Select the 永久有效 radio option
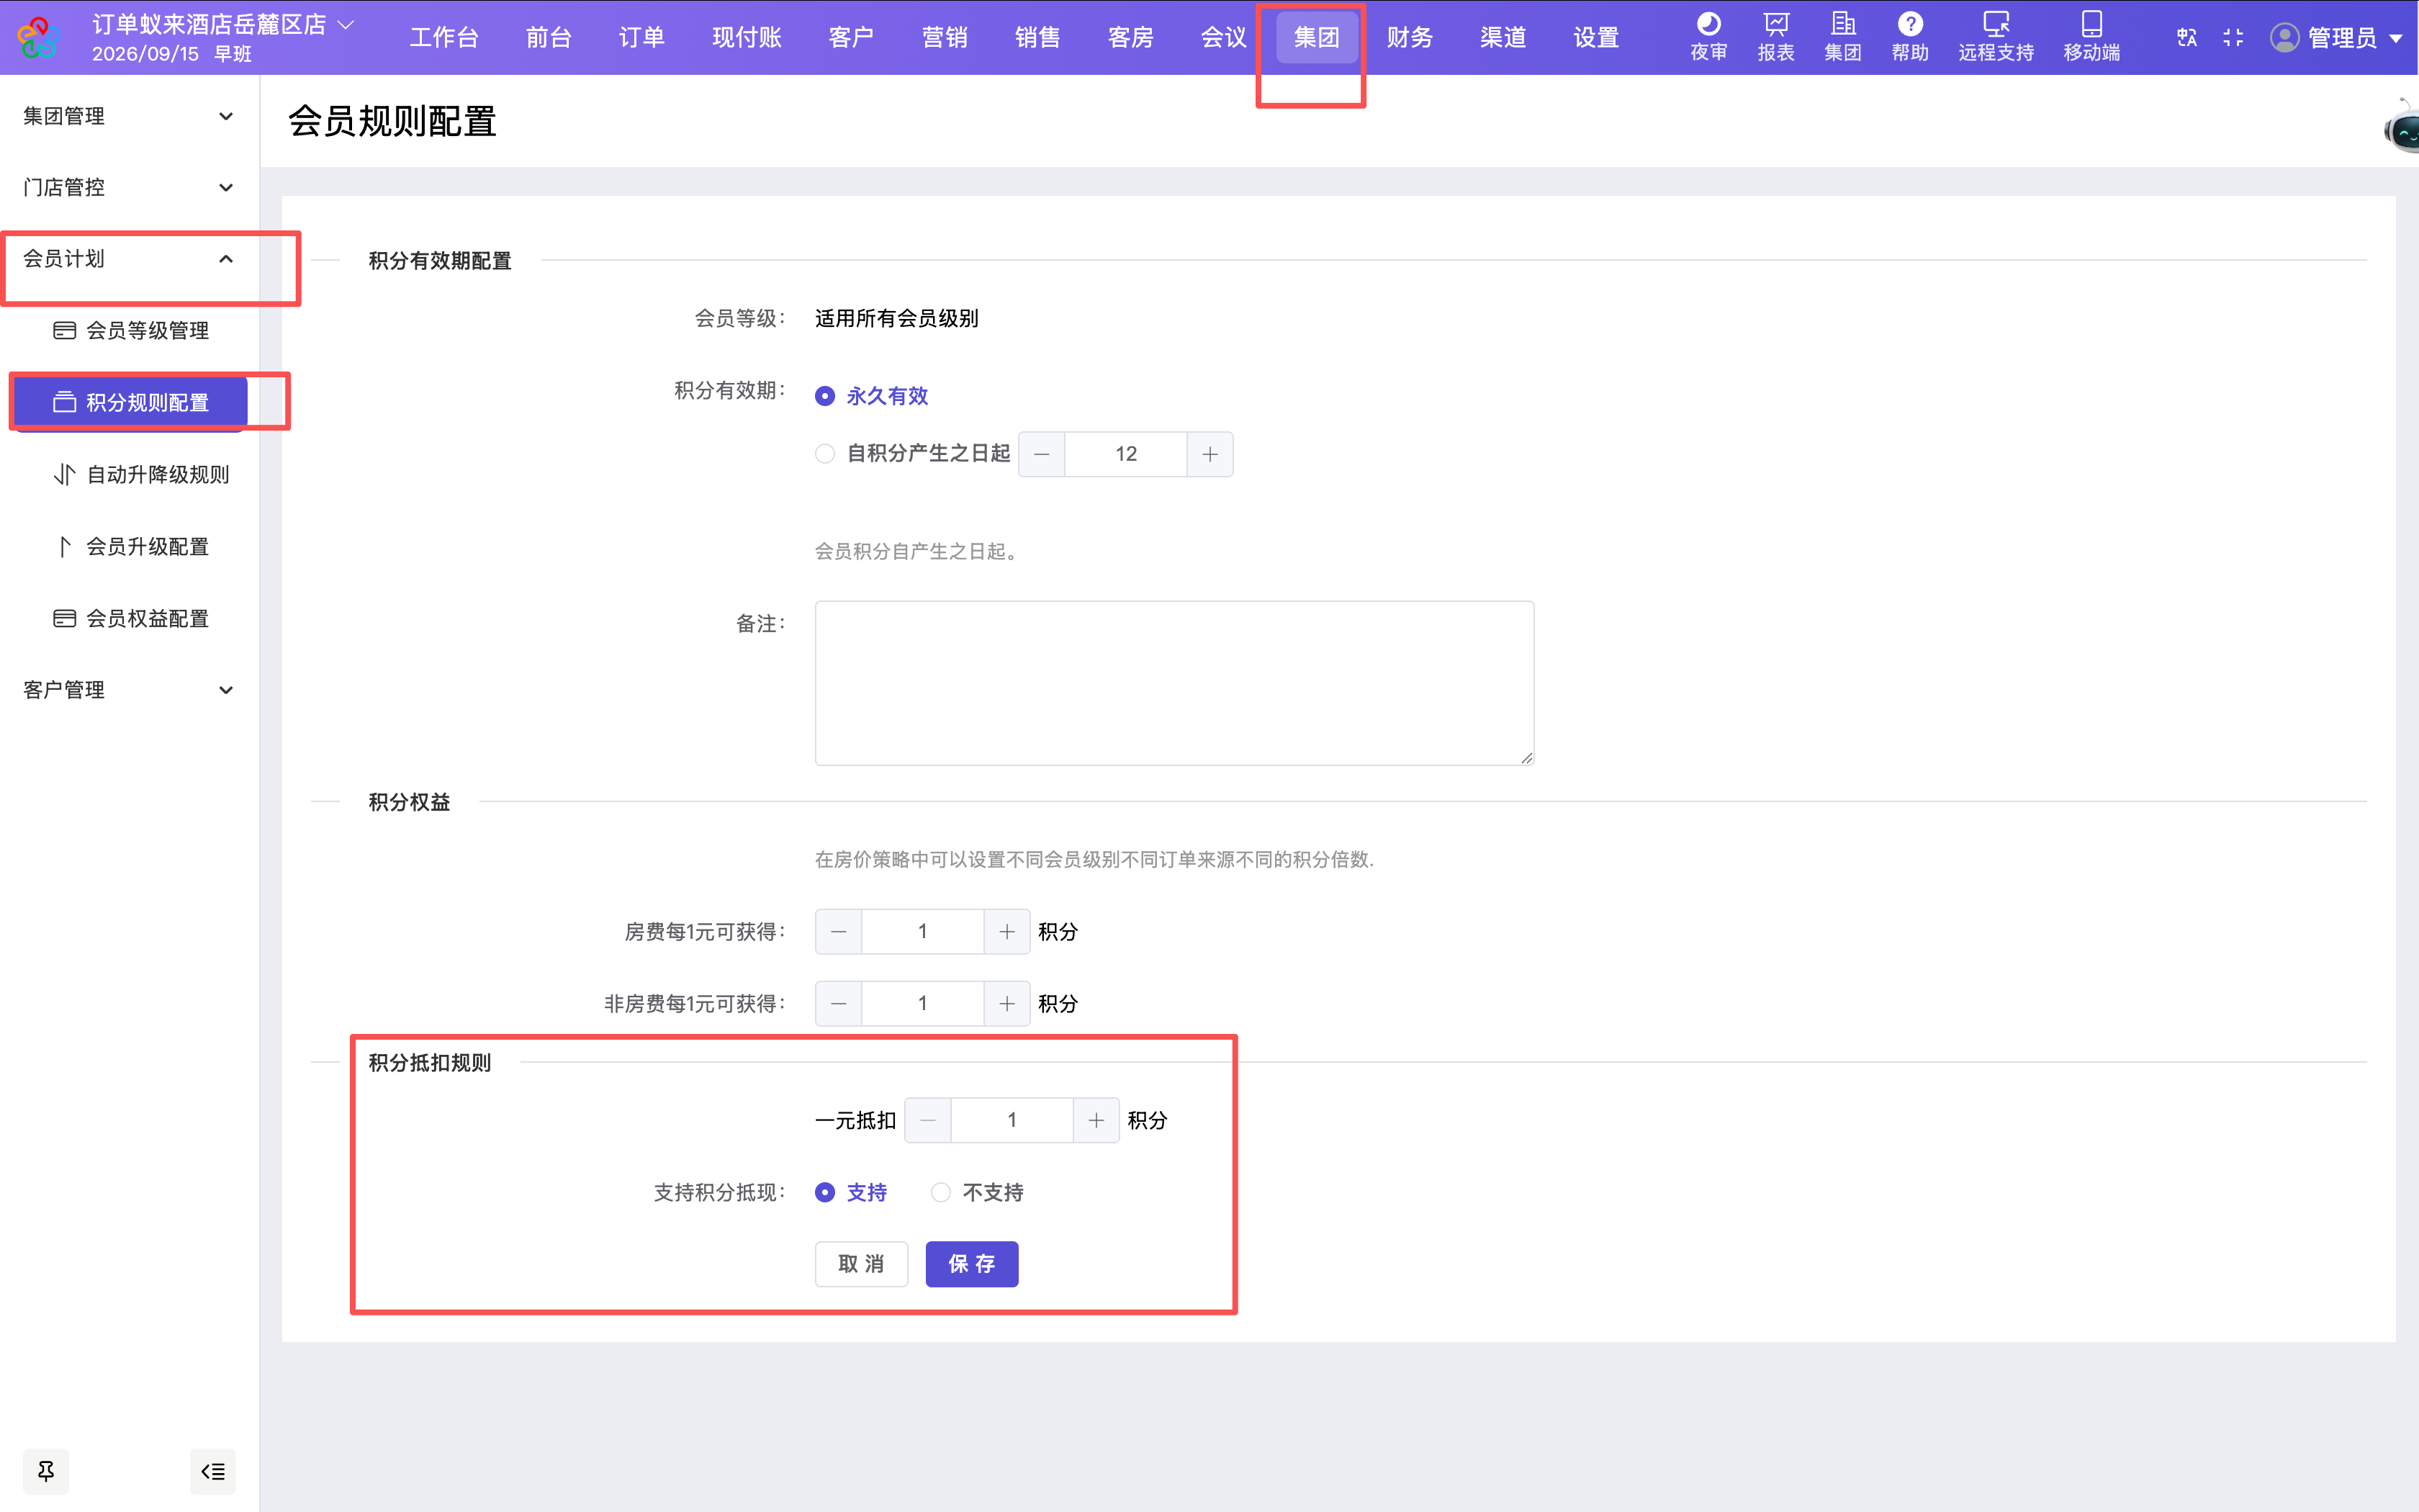The height and width of the screenshot is (1512, 2419). pos(824,396)
